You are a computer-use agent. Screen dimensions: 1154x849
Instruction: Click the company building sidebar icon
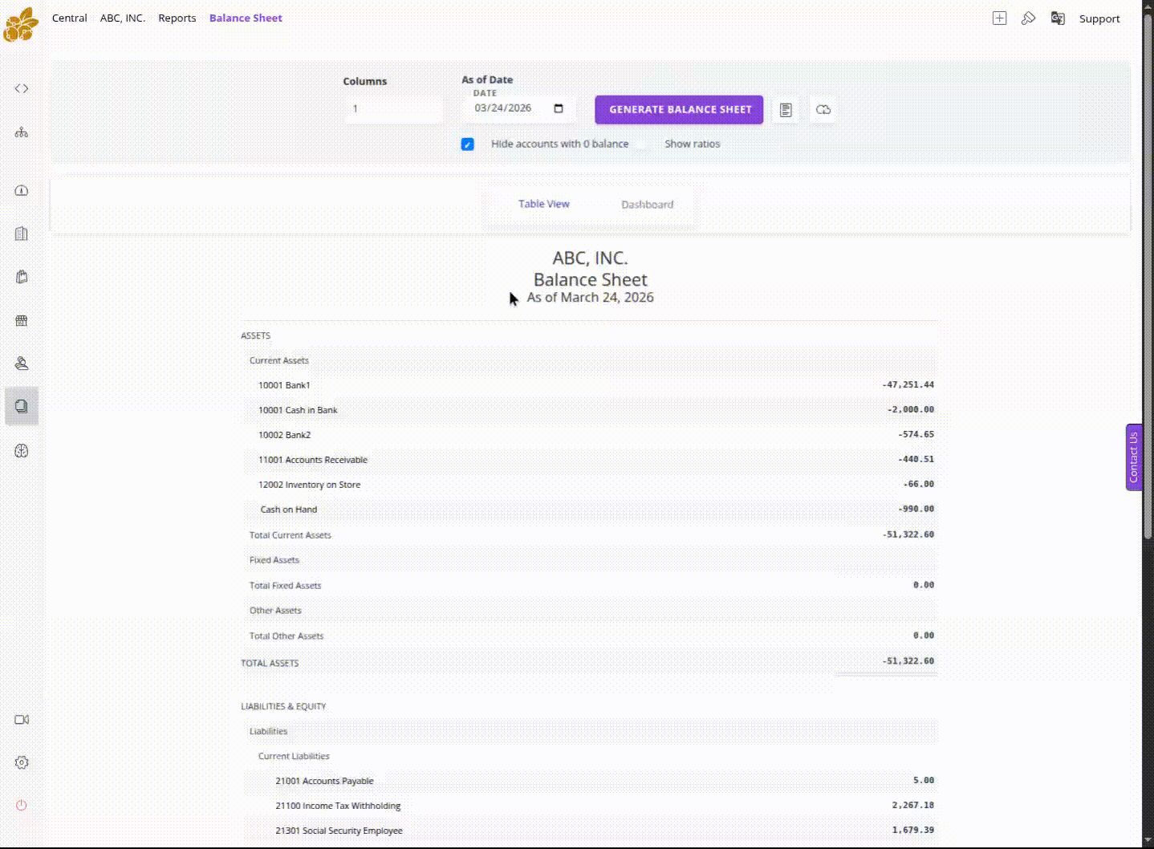point(21,234)
